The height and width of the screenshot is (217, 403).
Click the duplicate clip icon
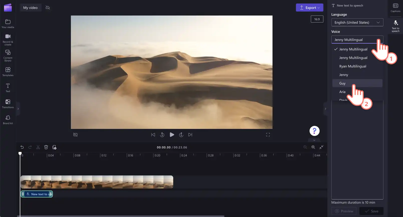[x=54, y=147]
